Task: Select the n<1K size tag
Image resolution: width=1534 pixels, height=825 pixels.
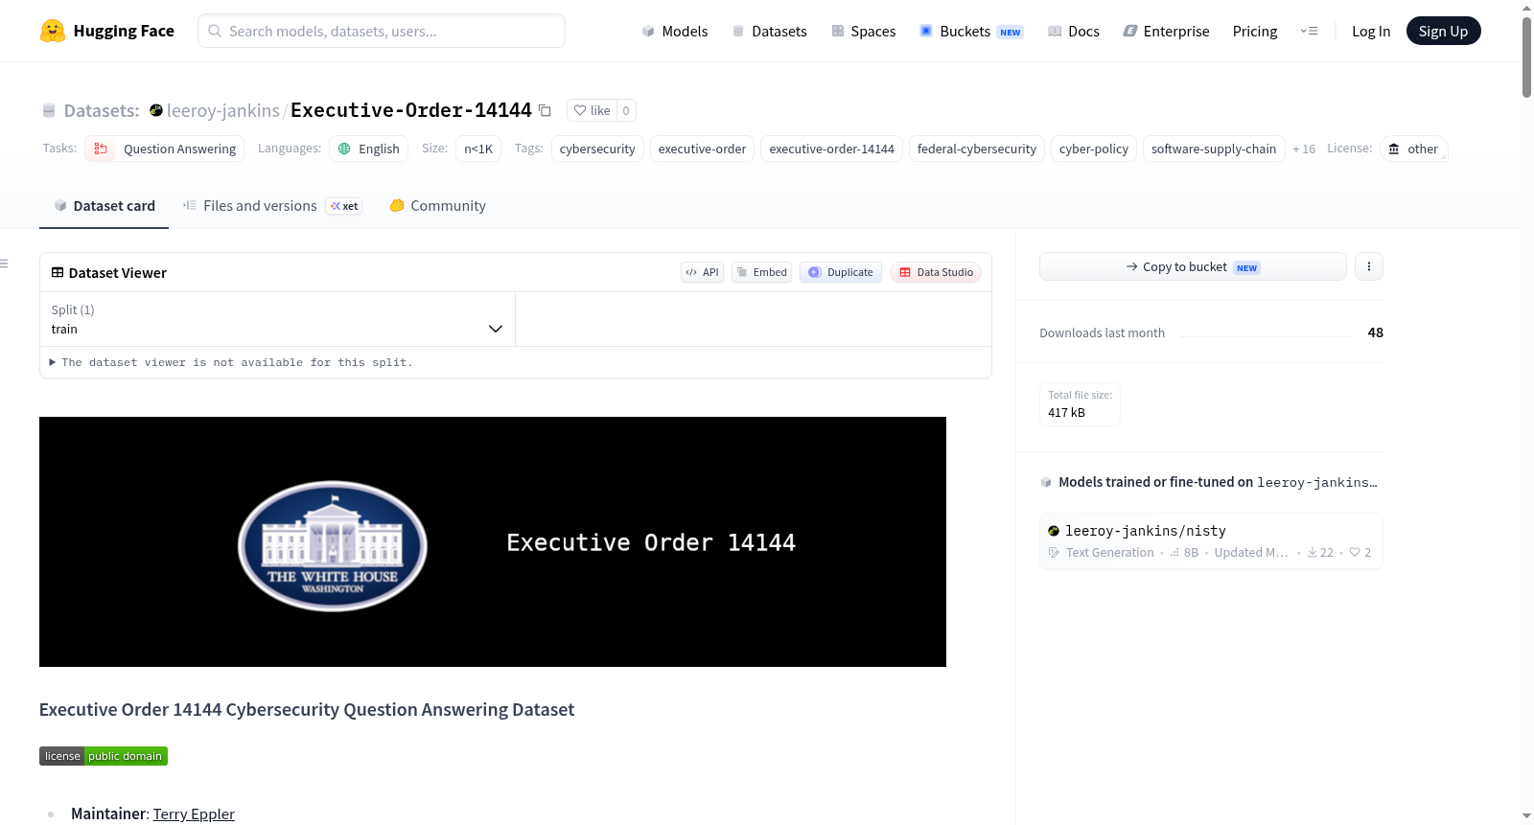Action: 478,149
